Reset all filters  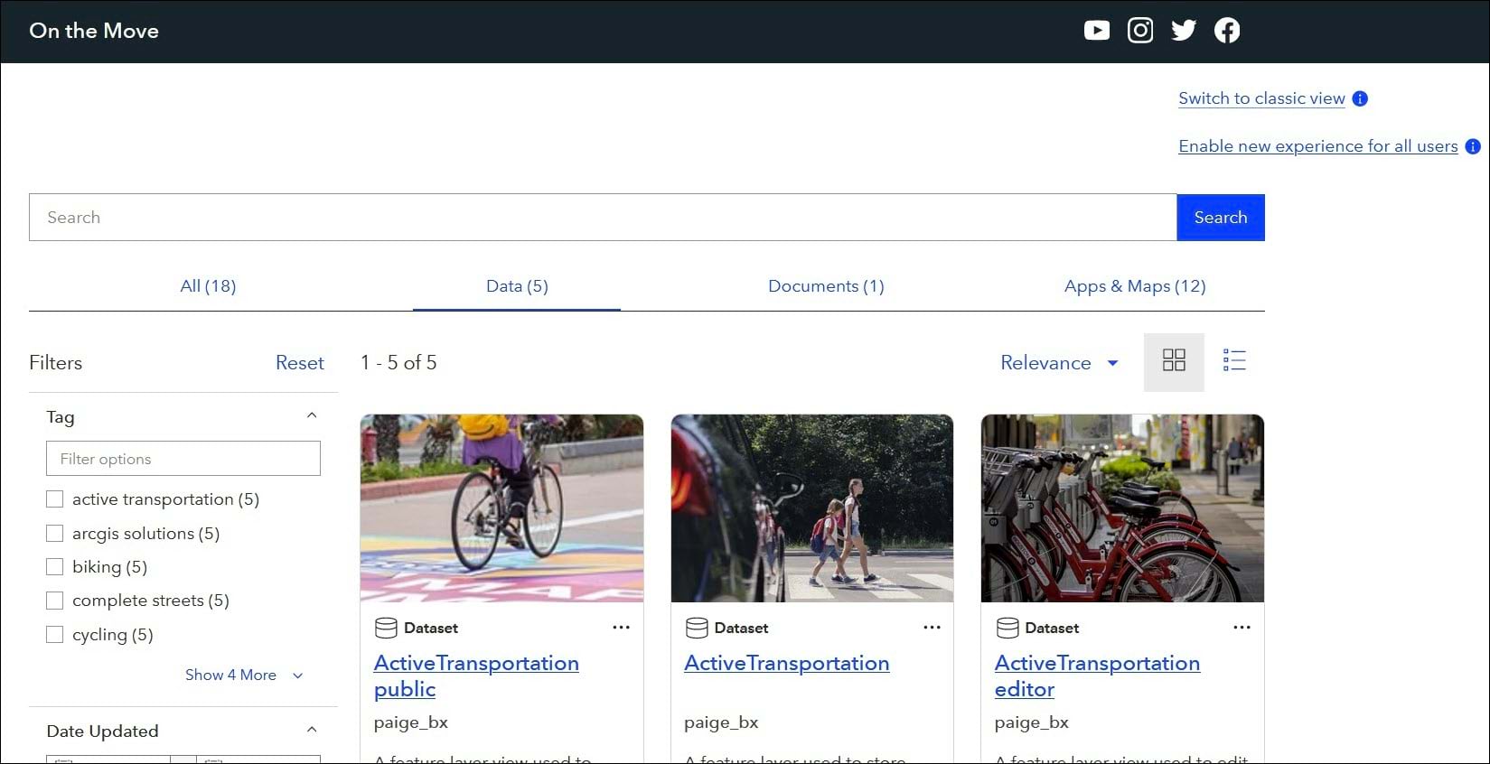coord(299,363)
